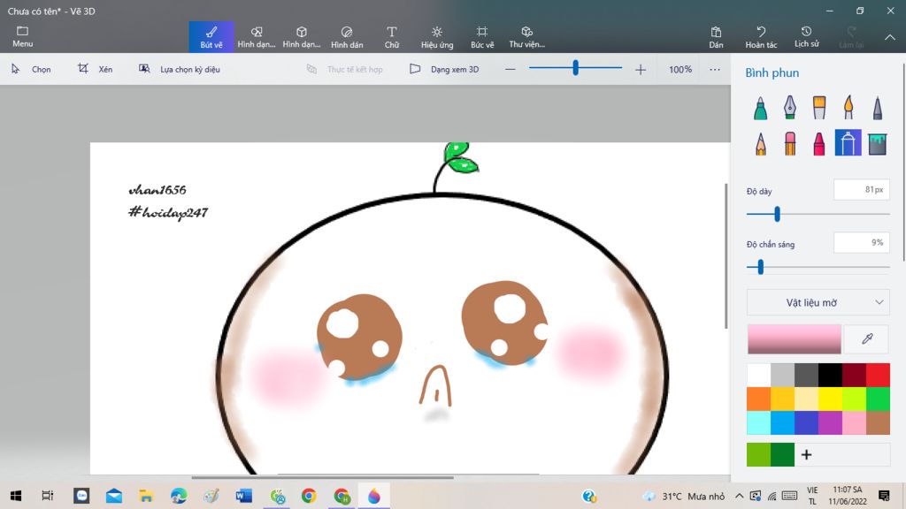Choose the Oil brush tool

point(819,108)
